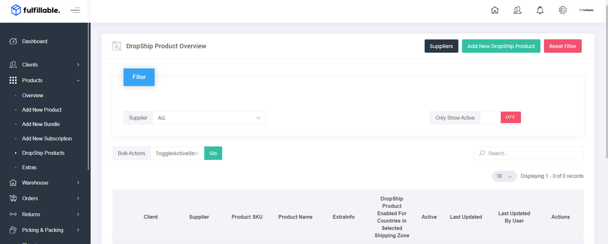
Task: Click the Displaying records count text
Action: tap(552, 176)
